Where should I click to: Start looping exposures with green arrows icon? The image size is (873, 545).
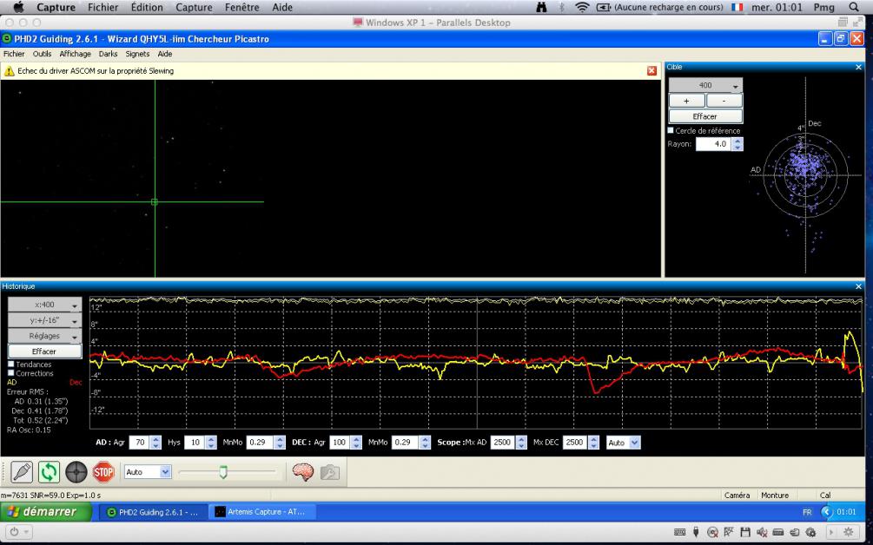[49, 472]
